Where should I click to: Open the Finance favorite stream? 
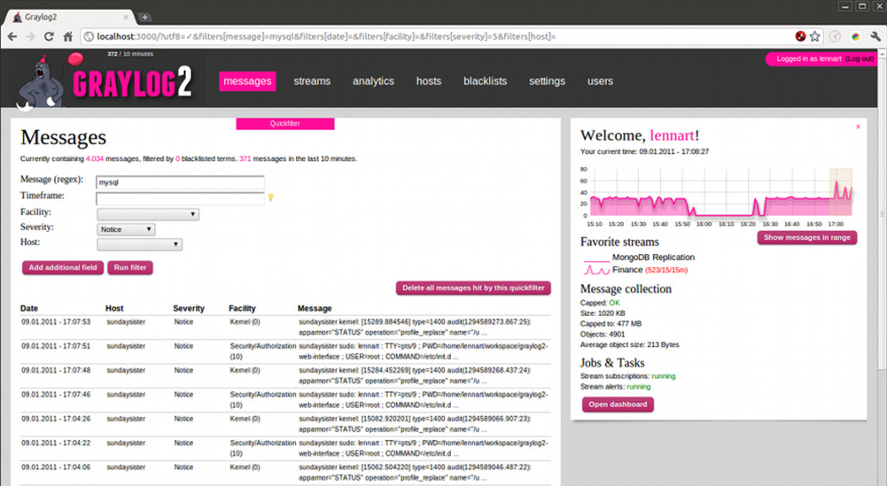[627, 270]
